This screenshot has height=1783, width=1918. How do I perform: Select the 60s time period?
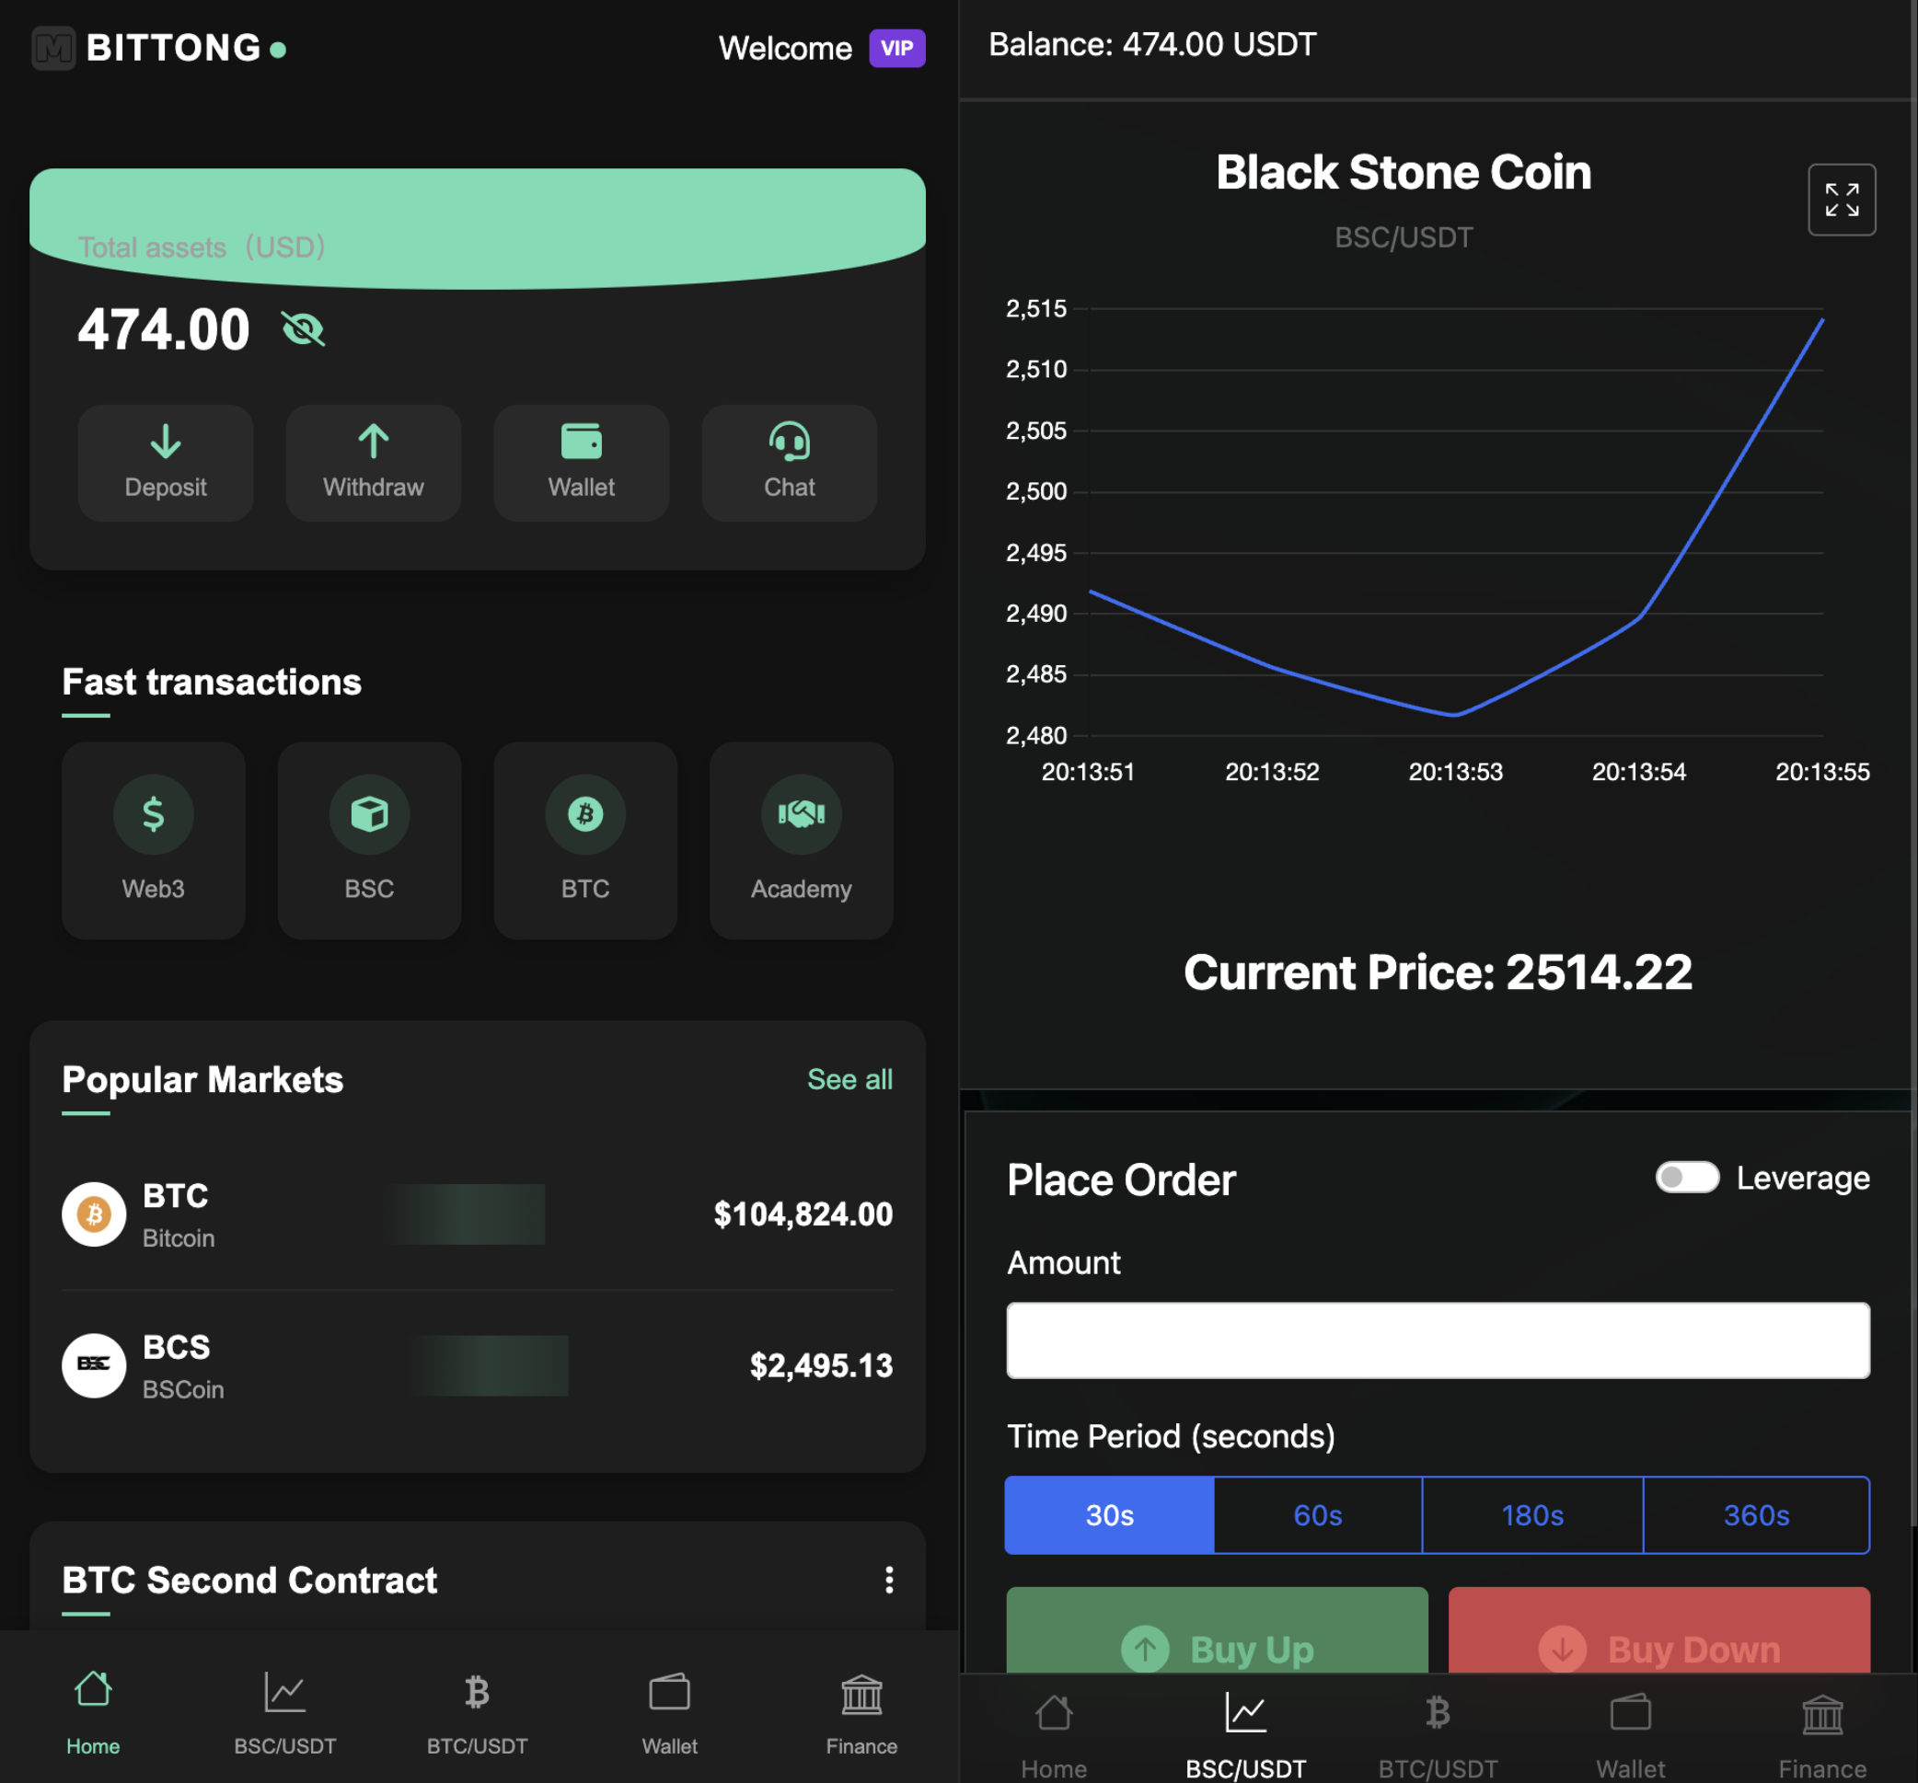1317,1515
